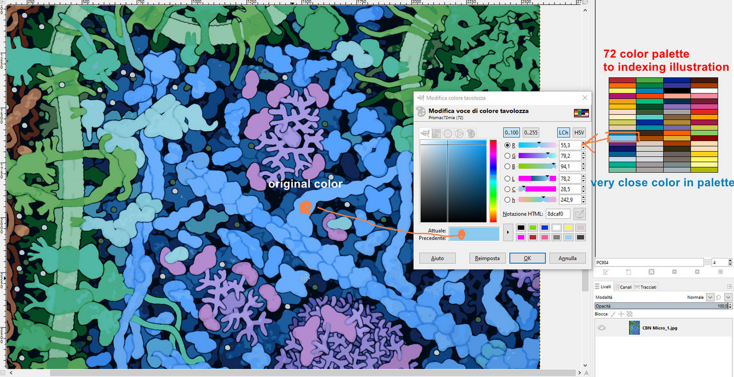Switch to the Tracciati tab
Screen dimensions: 734x377
646,286
